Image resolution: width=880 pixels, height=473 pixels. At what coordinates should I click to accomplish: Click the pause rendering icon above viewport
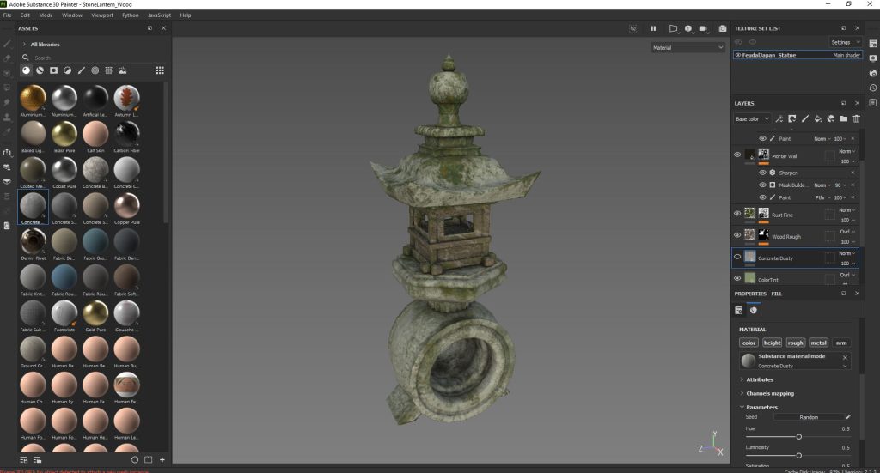653,28
